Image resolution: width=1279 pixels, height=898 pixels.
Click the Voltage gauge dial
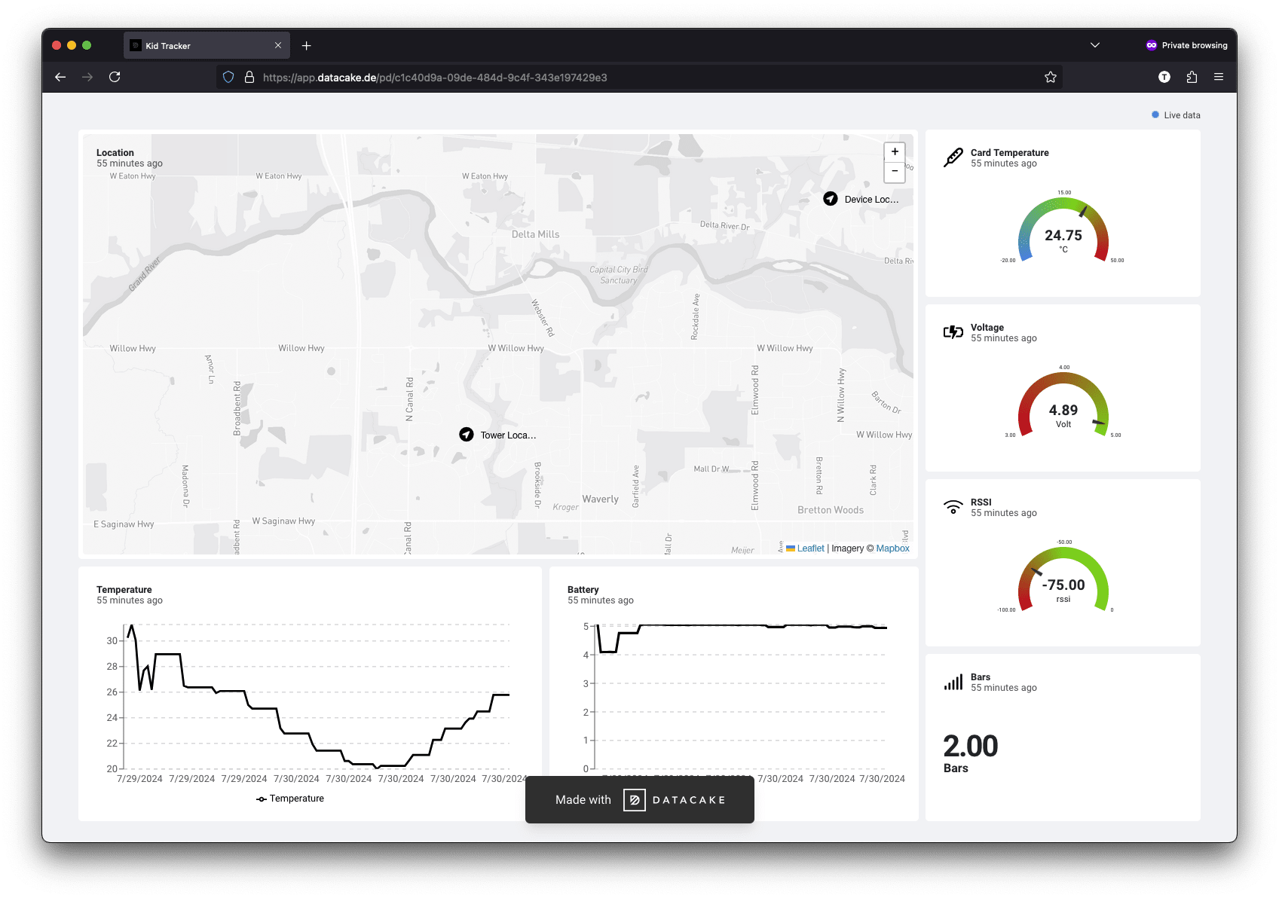(x=1063, y=404)
